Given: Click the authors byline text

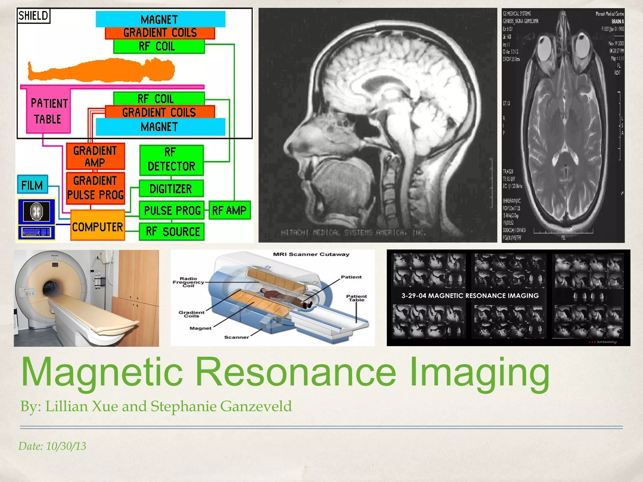Looking at the screenshot, I should (x=156, y=406).
